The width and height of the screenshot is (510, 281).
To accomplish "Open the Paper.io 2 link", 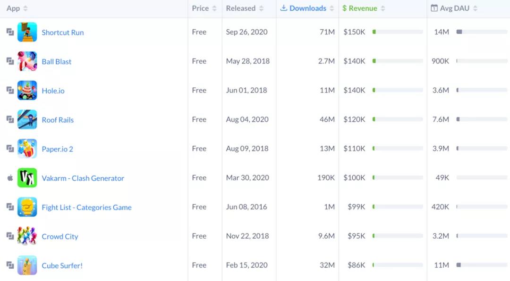I will click(x=57, y=149).
